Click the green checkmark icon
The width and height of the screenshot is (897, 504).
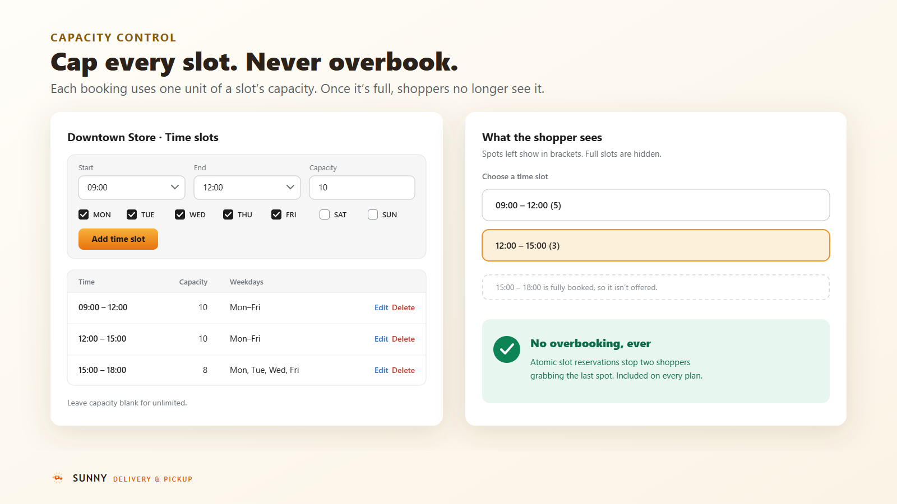507,349
